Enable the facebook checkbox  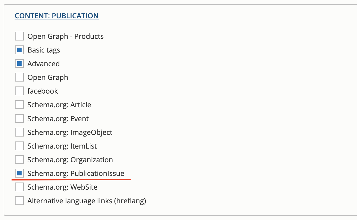click(x=19, y=91)
